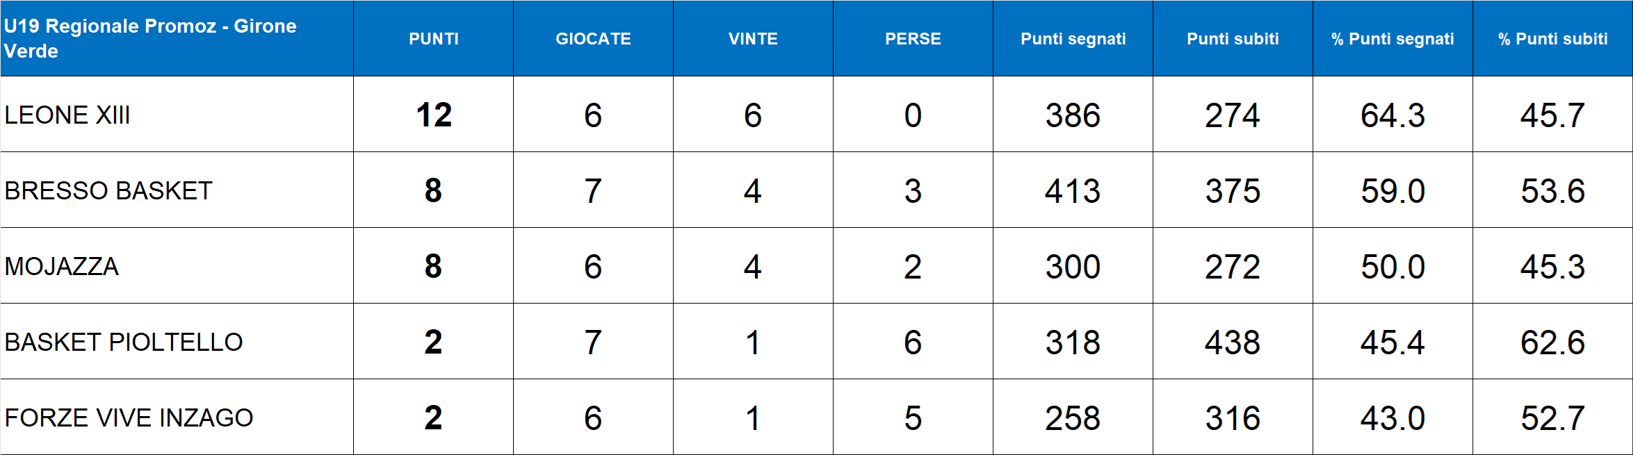Click the BASKET PIOLTELLO team name
The width and height of the screenshot is (1633, 455).
tap(124, 342)
